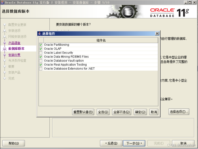Image resolution: width=198 pixels, height=149 pixels.
Task: Click the Oracle Partitioning row text
Action: point(57,45)
